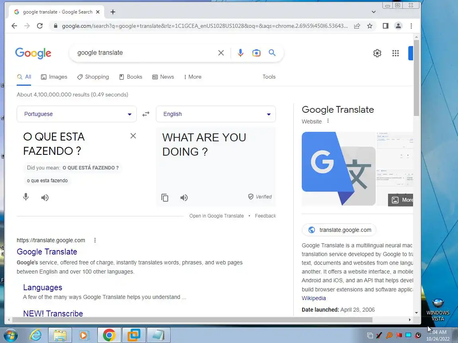Translate by voice using source microphone
458x343 pixels.
pyautogui.click(x=26, y=197)
